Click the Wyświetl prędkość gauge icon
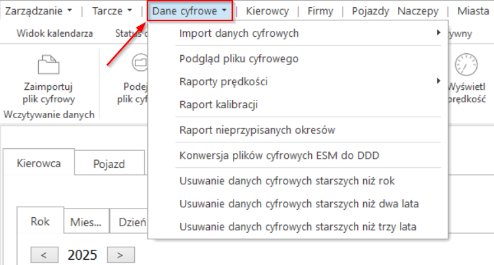The height and width of the screenshot is (265, 494). click(x=466, y=64)
